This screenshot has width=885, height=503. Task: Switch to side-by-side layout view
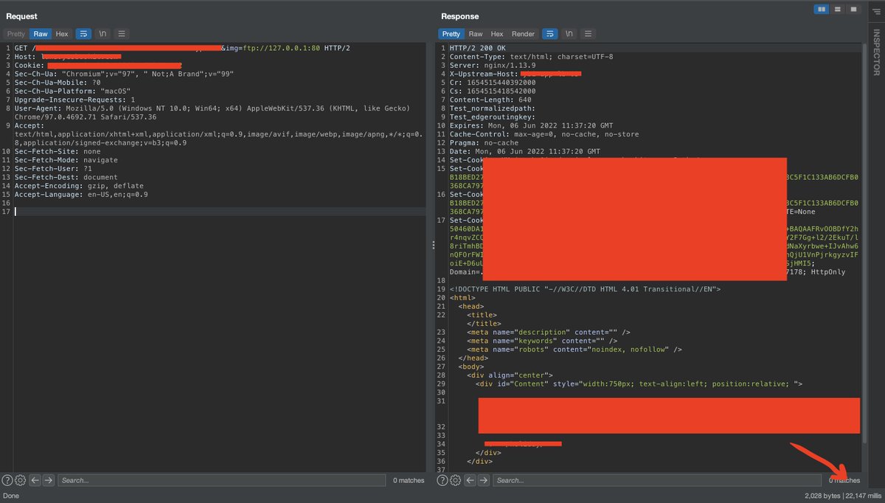pyautogui.click(x=822, y=9)
